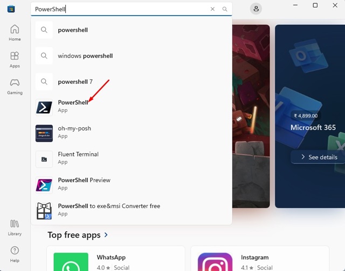Screen dimensions: 345x271
Task: Select the 'windows powershell' suggestion
Action: [x=132, y=56]
